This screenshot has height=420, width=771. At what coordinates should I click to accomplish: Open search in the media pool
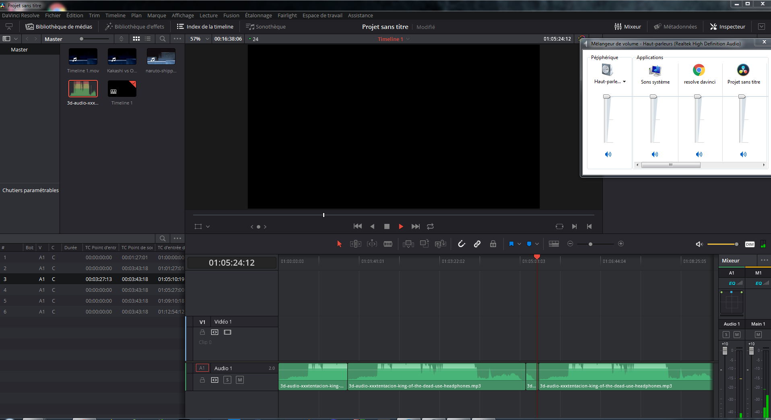(x=163, y=39)
